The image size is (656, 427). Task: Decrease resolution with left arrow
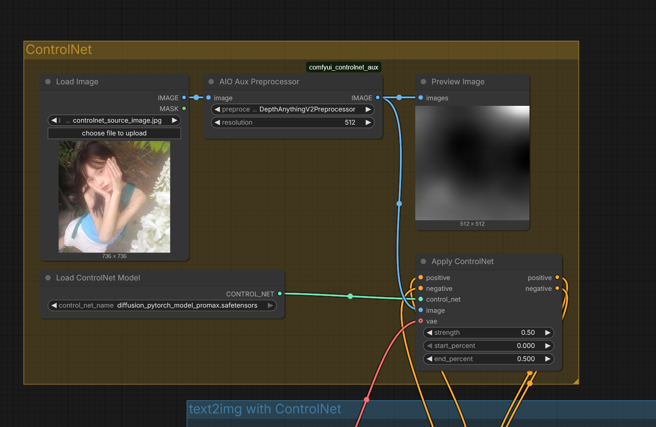tap(217, 122)
